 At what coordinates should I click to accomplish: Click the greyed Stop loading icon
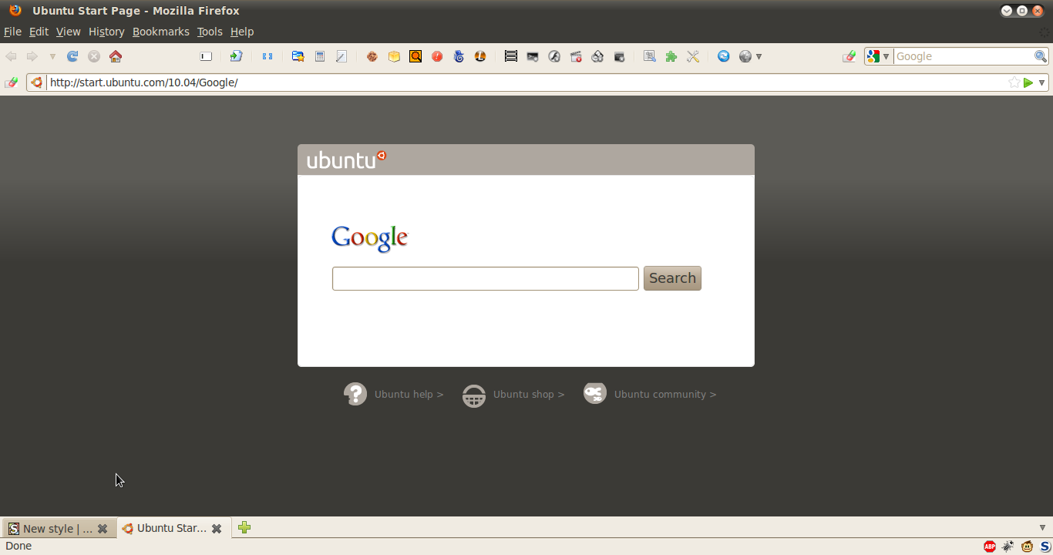click(94, 56)
